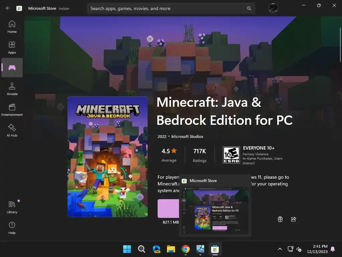The image size is (342, 257).
Task: Click the 4.5 average star rating
Action: pos(169,155)
